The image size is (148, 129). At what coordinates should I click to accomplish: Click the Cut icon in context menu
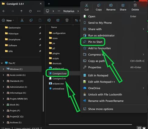(x=87, y=5)
